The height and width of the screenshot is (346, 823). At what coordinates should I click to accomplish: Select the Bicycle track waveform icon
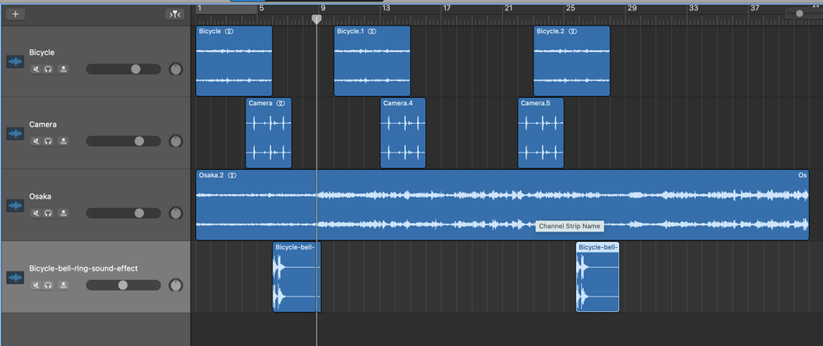16,62
